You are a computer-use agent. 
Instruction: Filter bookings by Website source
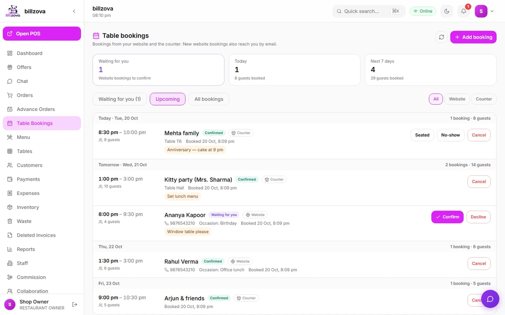(457, 99)
